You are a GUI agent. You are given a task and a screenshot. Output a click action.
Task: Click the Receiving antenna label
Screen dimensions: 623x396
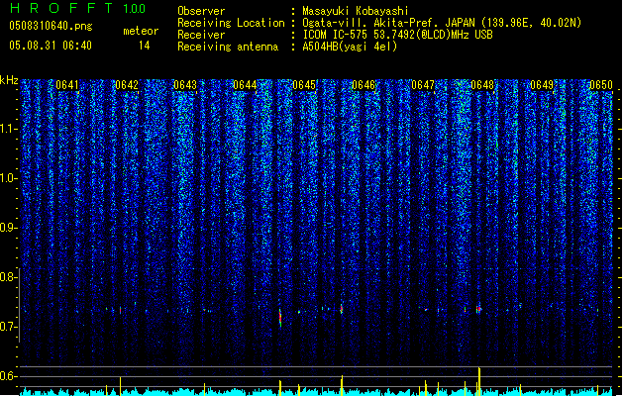[x=228, y=47]
